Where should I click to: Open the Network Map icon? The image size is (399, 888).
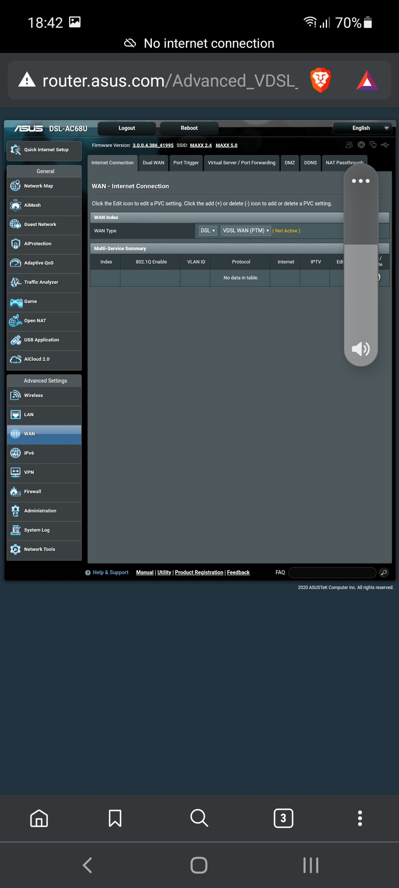click(16, 186)
